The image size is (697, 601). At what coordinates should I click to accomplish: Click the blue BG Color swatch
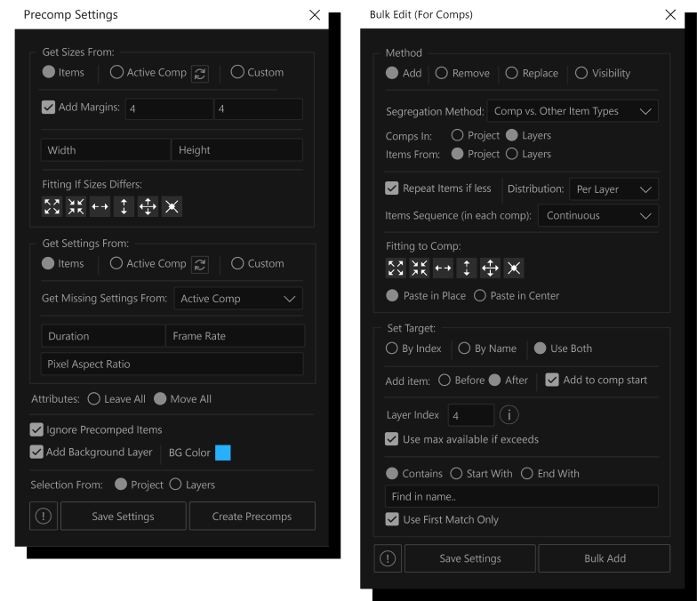pos(223,453)
